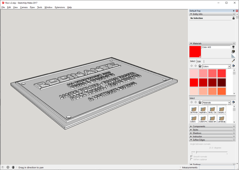Switch to Select tab in Materials
Viewport: 239px width, 170px height.
click(193, 61)
